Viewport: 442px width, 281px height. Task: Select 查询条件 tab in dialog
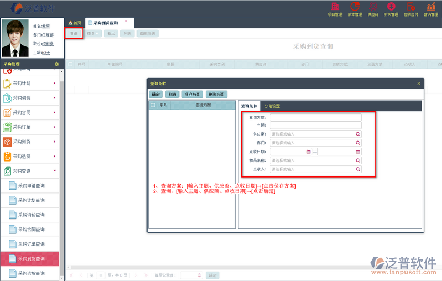tap(249, 106)
